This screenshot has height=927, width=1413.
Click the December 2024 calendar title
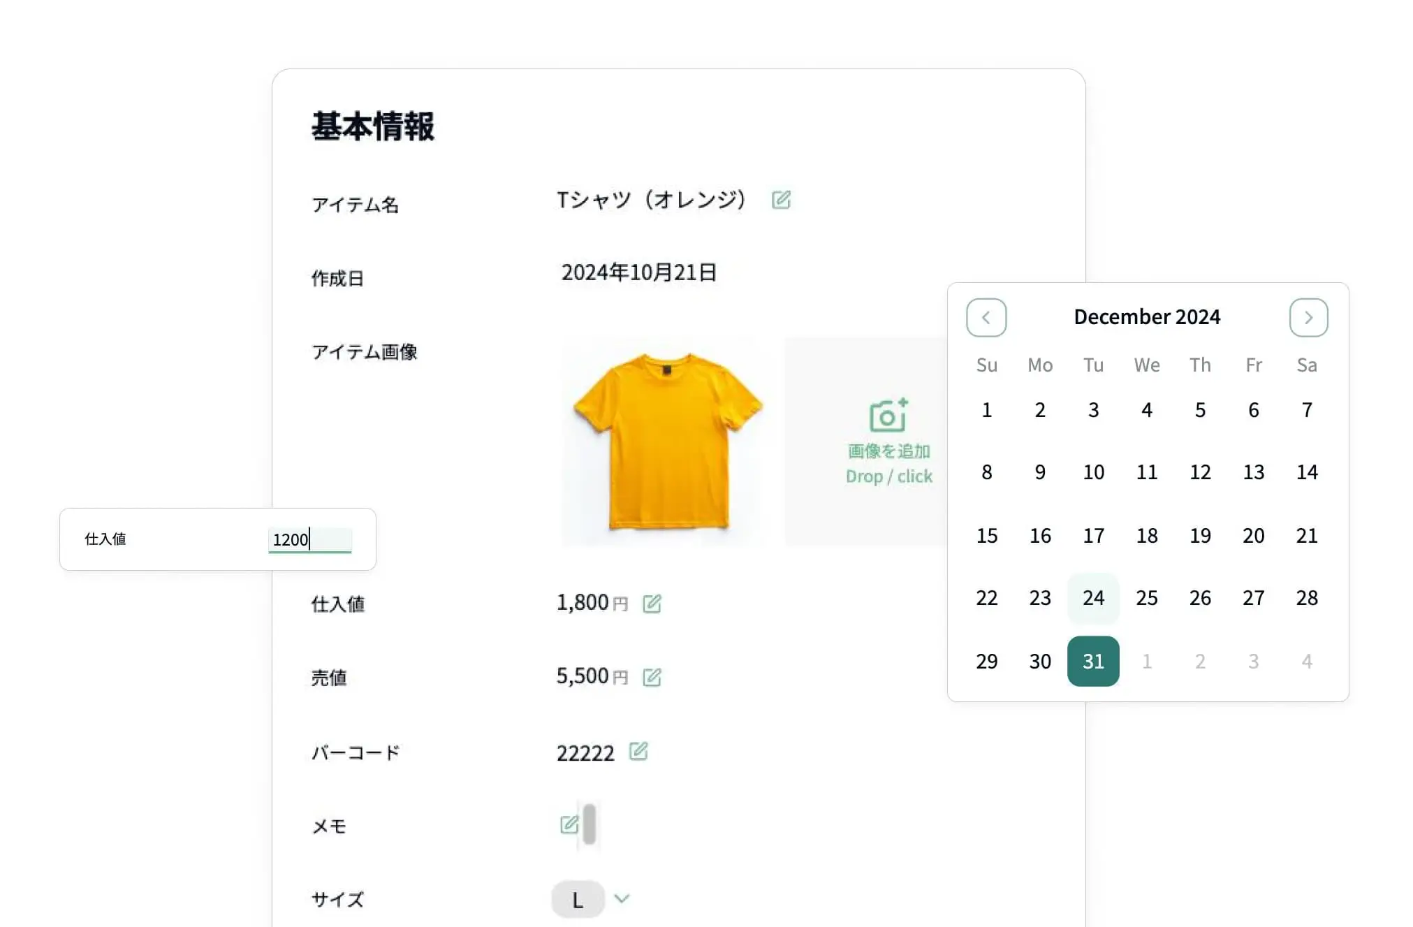point(1147,317)
